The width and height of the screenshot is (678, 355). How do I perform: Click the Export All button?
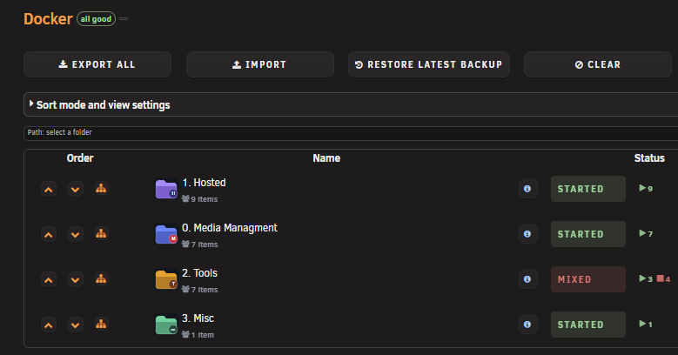point(97,64)
